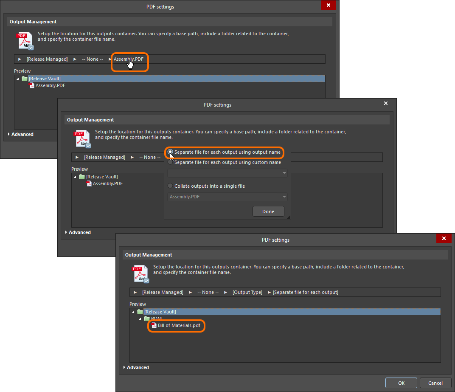Image resolution: width=455 pixels, height=392 pixels.
Task: Click the Release Vault folder icon in bottom dialog
Action: 140,312
